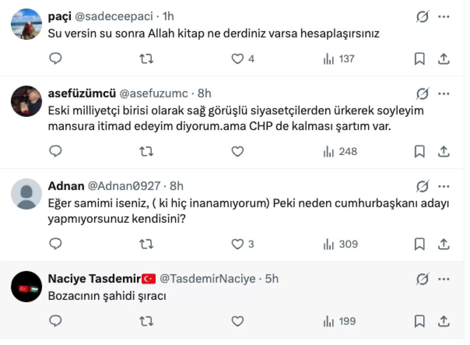Image resolution: width=470 pixels, height=345 pixels.
Task: Reply to Adnan's tweet
Action: click(x=55, y=244)
